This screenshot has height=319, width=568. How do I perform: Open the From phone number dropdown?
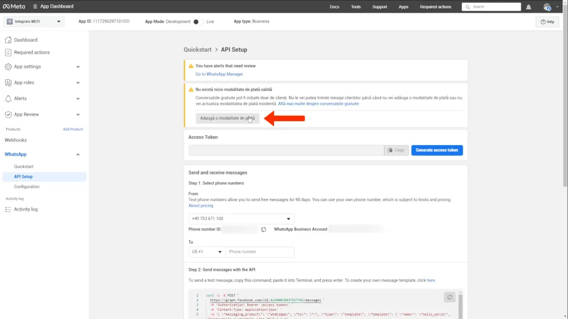[x=241, y=219]
